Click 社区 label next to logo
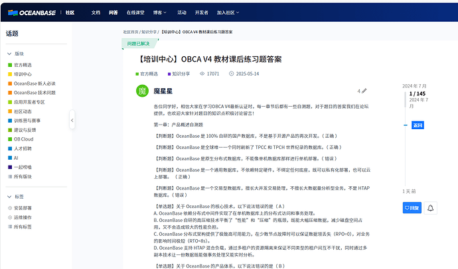This screenshot has height=269, width=458. coord(70,13)
